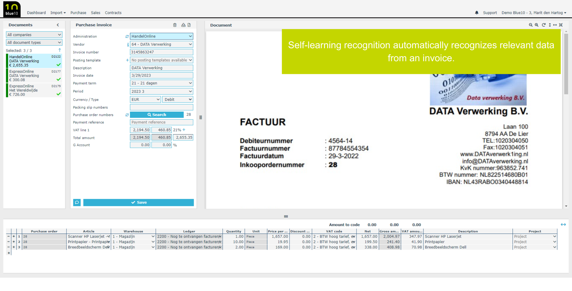Remove invoice line 1 with the minus icon
This screenshot has width=572, height=291.
(9, 237)
